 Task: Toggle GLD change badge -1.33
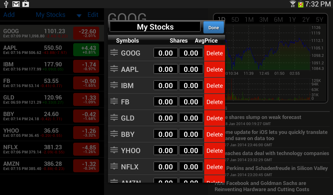[86, 99]
